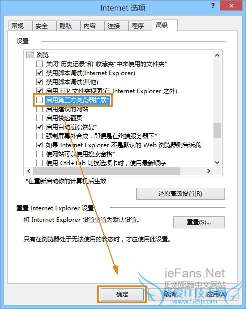Toggle 启用自动崩溃恢复 checkbox
This screenshot has height=309, width=246.
click(x=39, y=127)
